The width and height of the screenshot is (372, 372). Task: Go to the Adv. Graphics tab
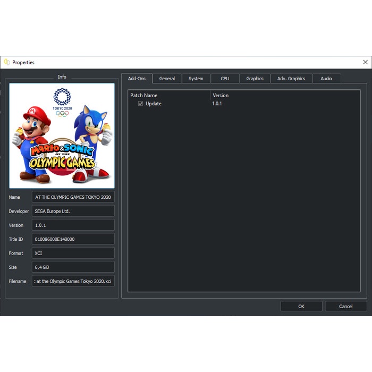(x=291, y=79)
